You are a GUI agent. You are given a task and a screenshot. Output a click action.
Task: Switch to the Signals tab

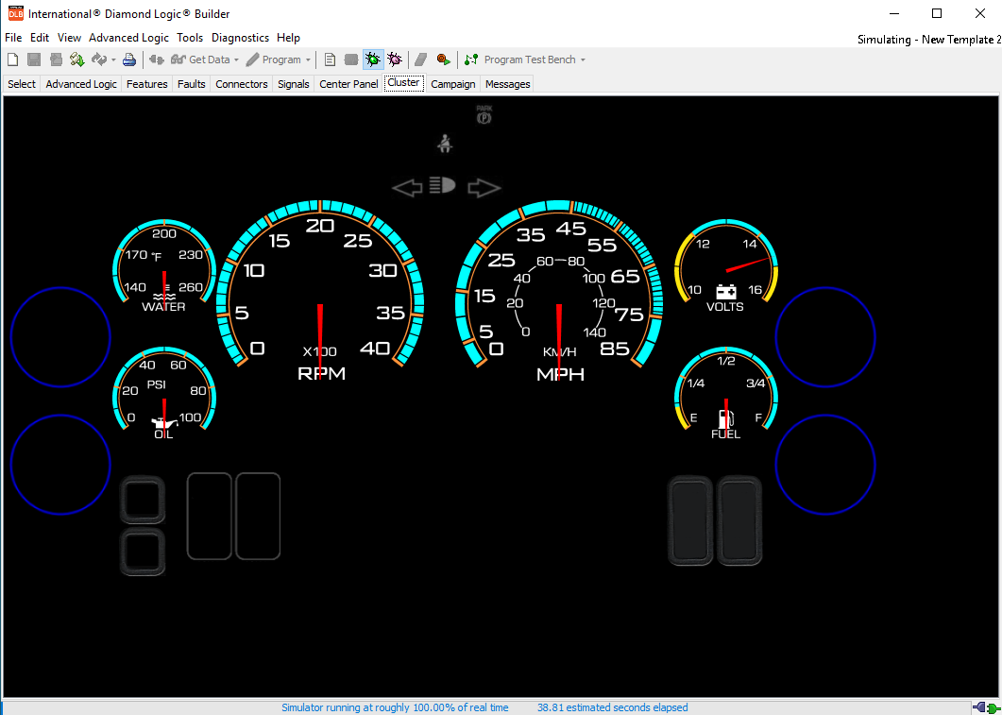tap(293, 83)
